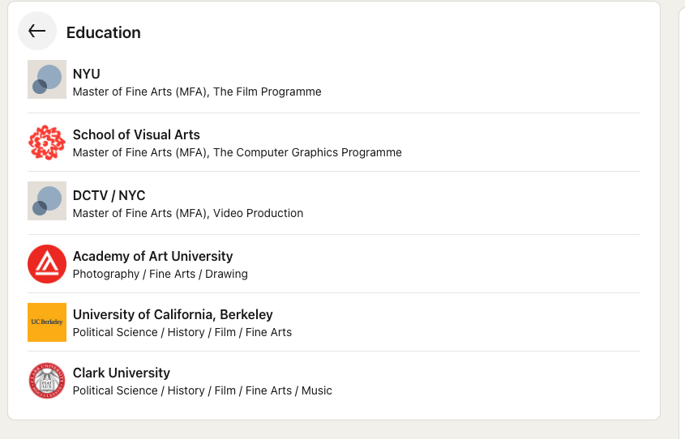Visit the School of Visual Arts title
The width and height of the screenshot is (685, 439).
[136, 134]
